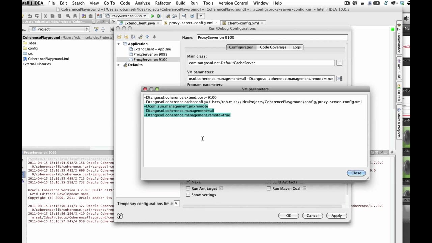Click the dialog help question mark icon
Viewport: 432px width, 243px height.
click(x=120, y=216)
